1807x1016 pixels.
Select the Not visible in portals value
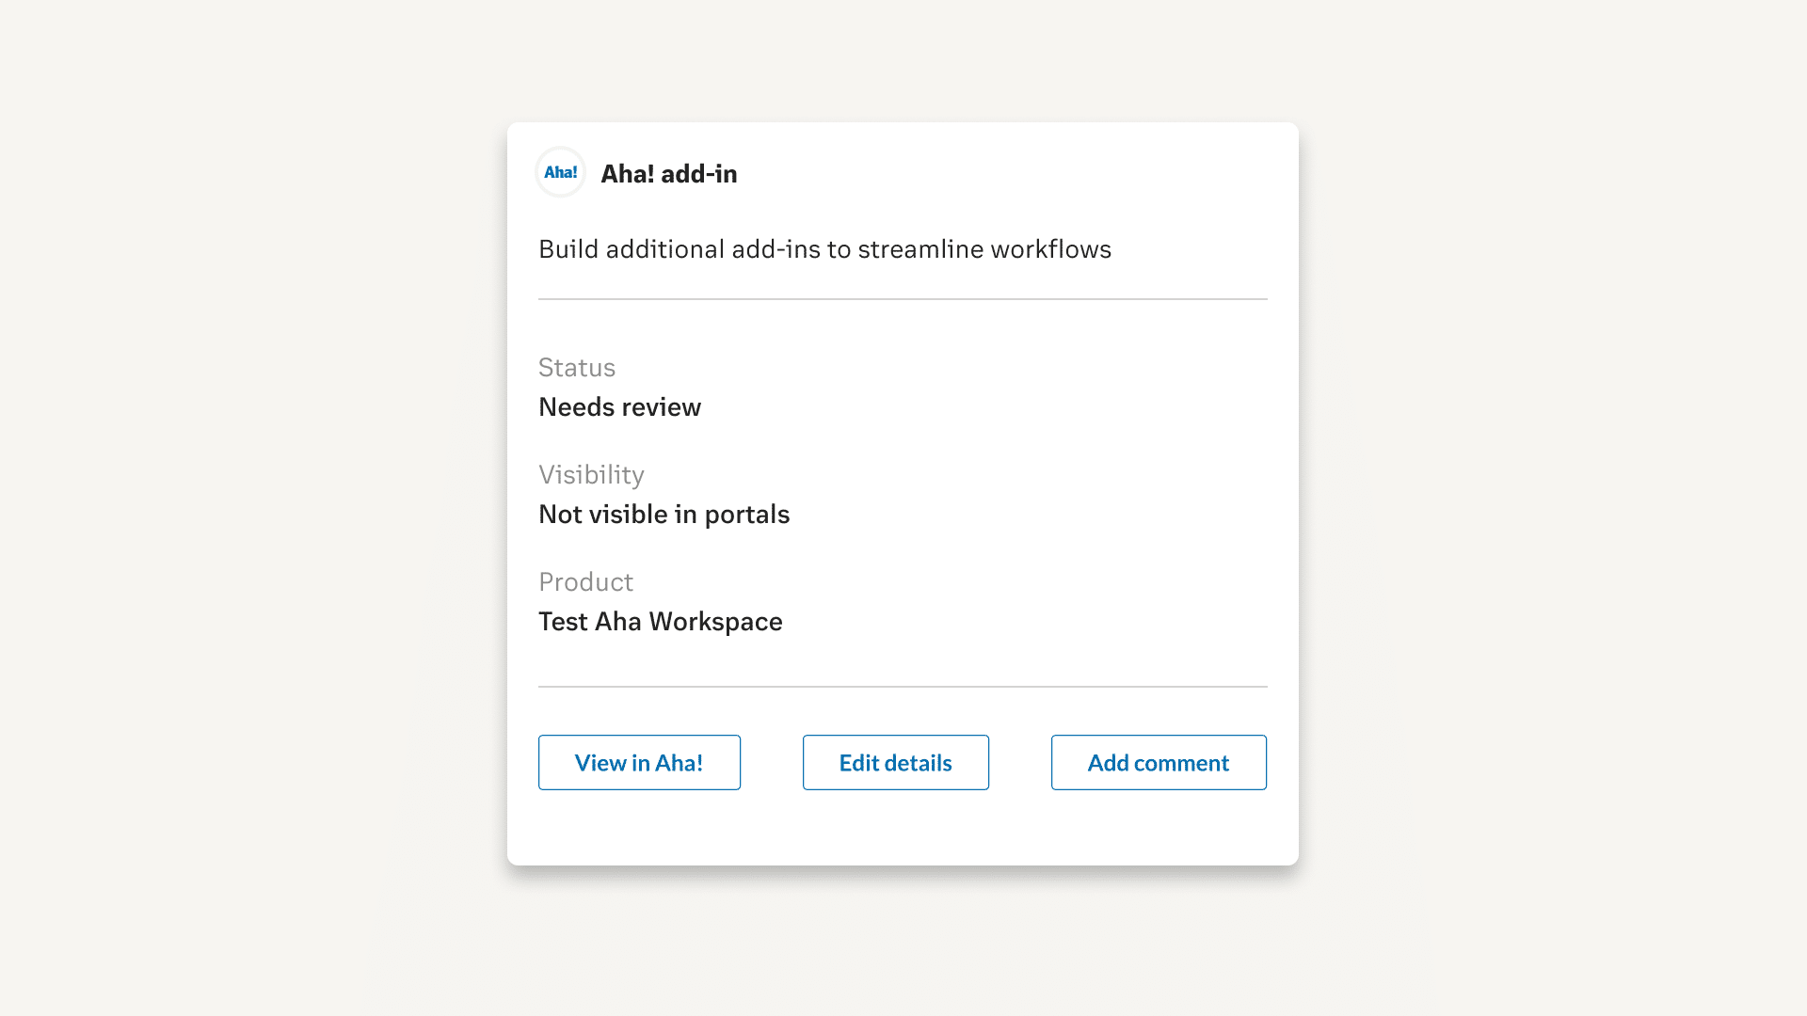664,515
